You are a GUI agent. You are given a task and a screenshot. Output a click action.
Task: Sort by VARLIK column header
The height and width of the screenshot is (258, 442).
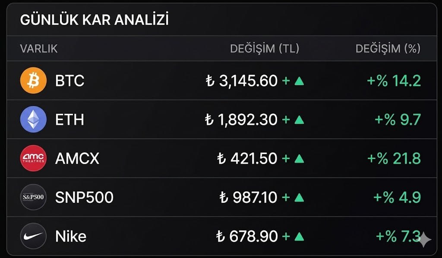pos(39,49)
